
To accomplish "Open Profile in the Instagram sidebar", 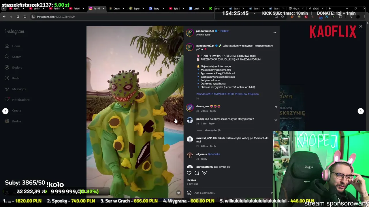I will point(13,121).
